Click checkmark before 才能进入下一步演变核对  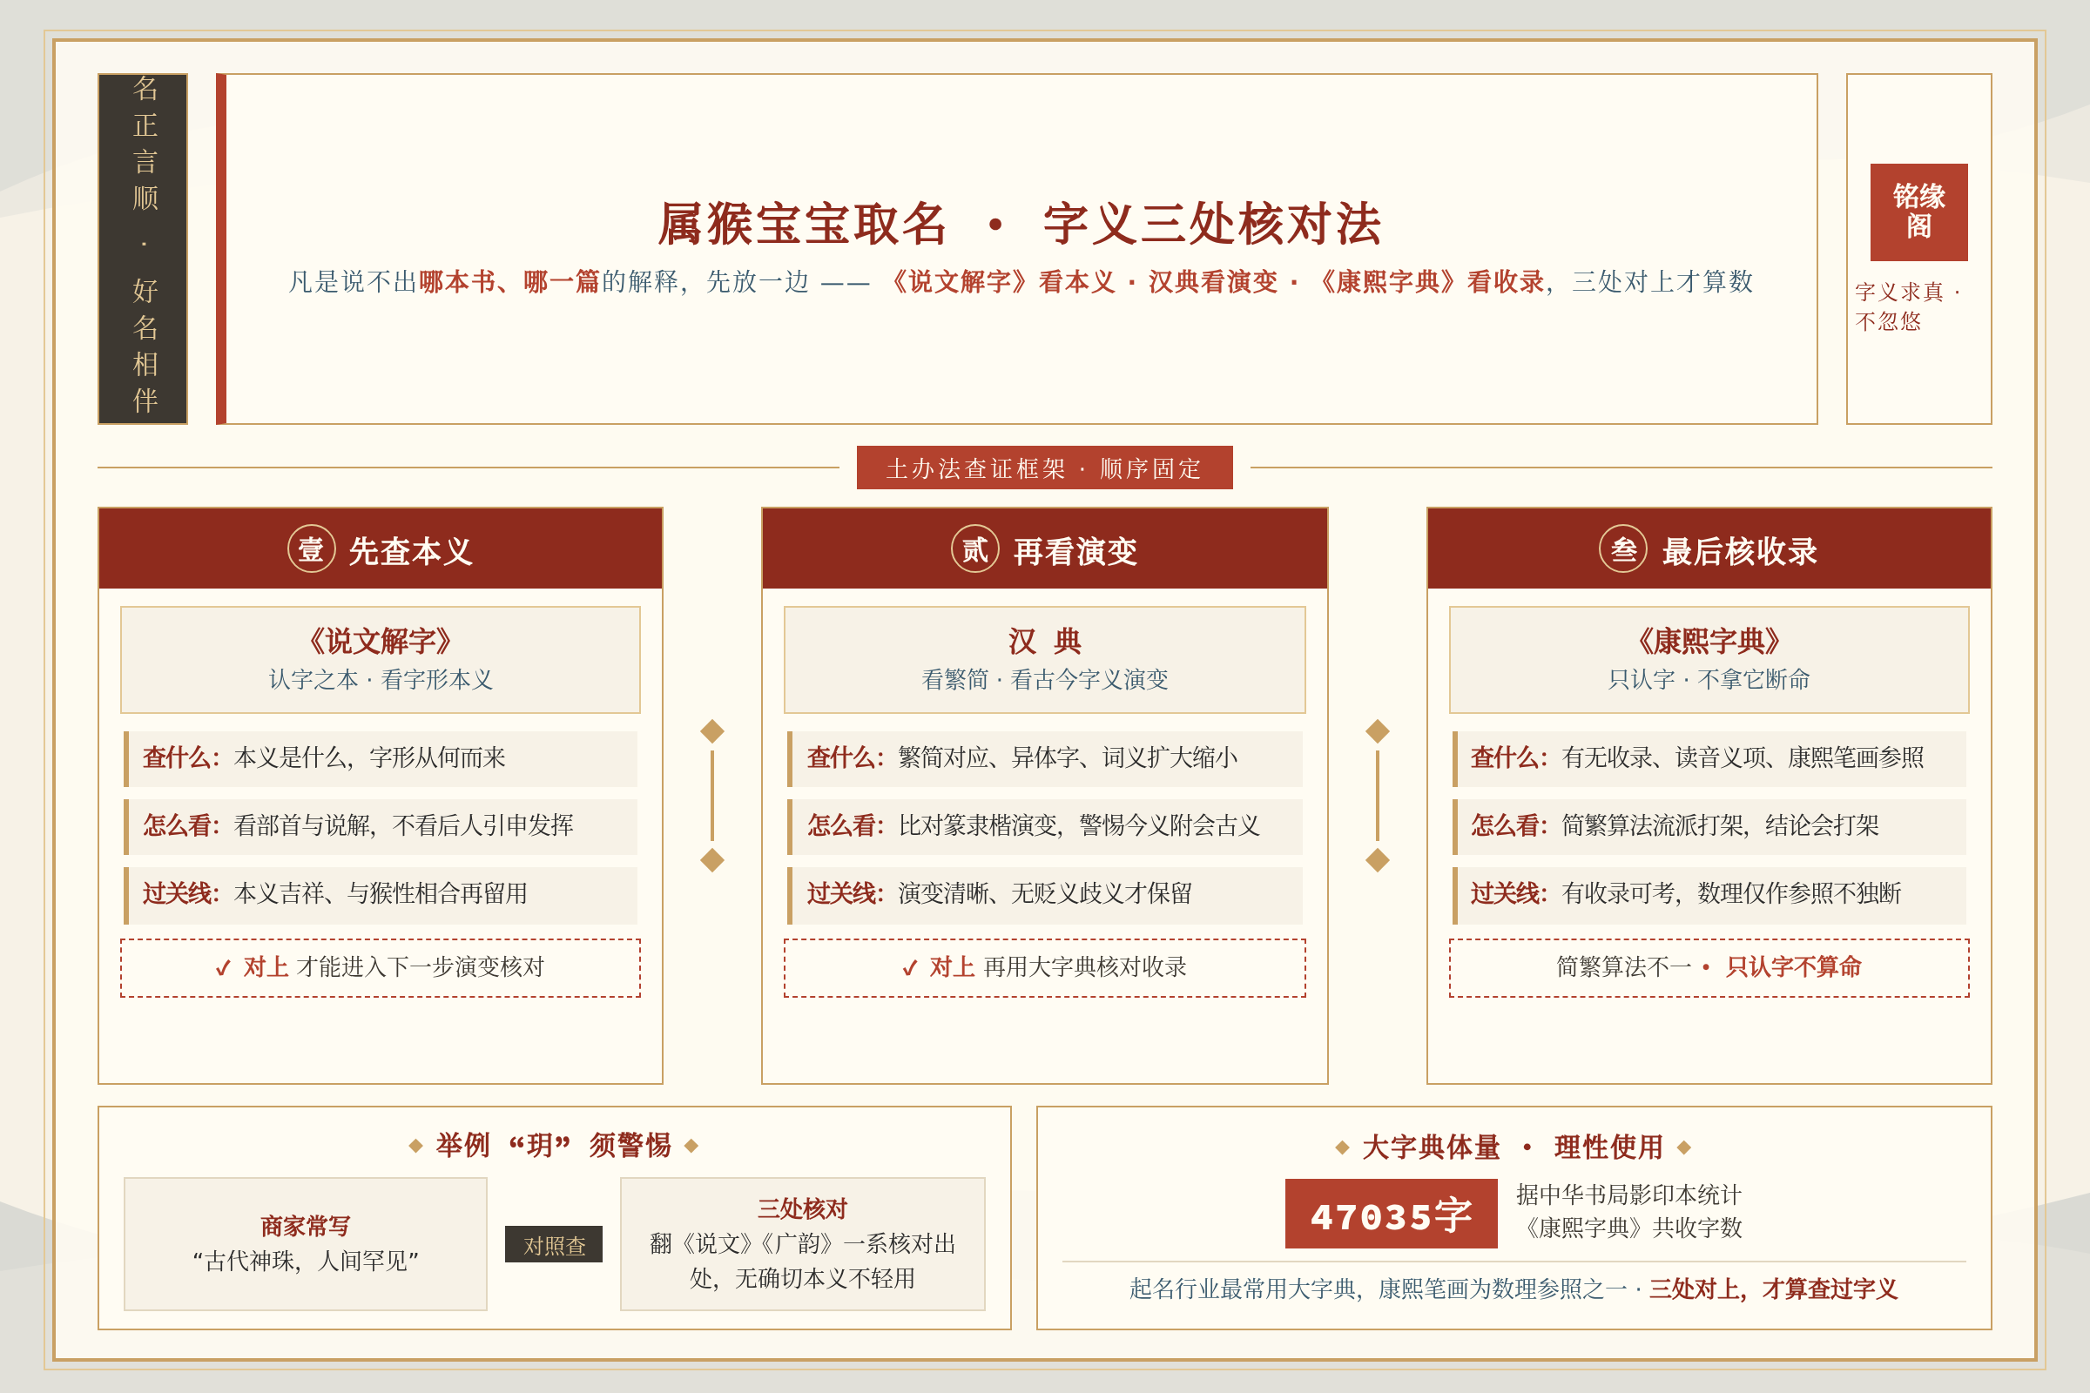pos(224,968)
